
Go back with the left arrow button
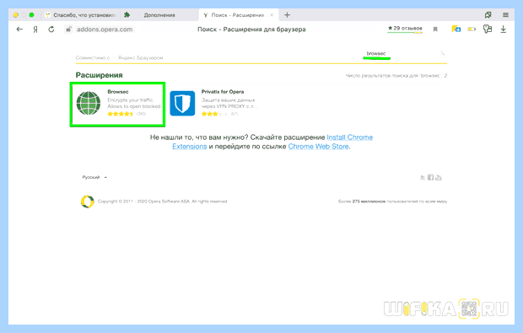19,30
